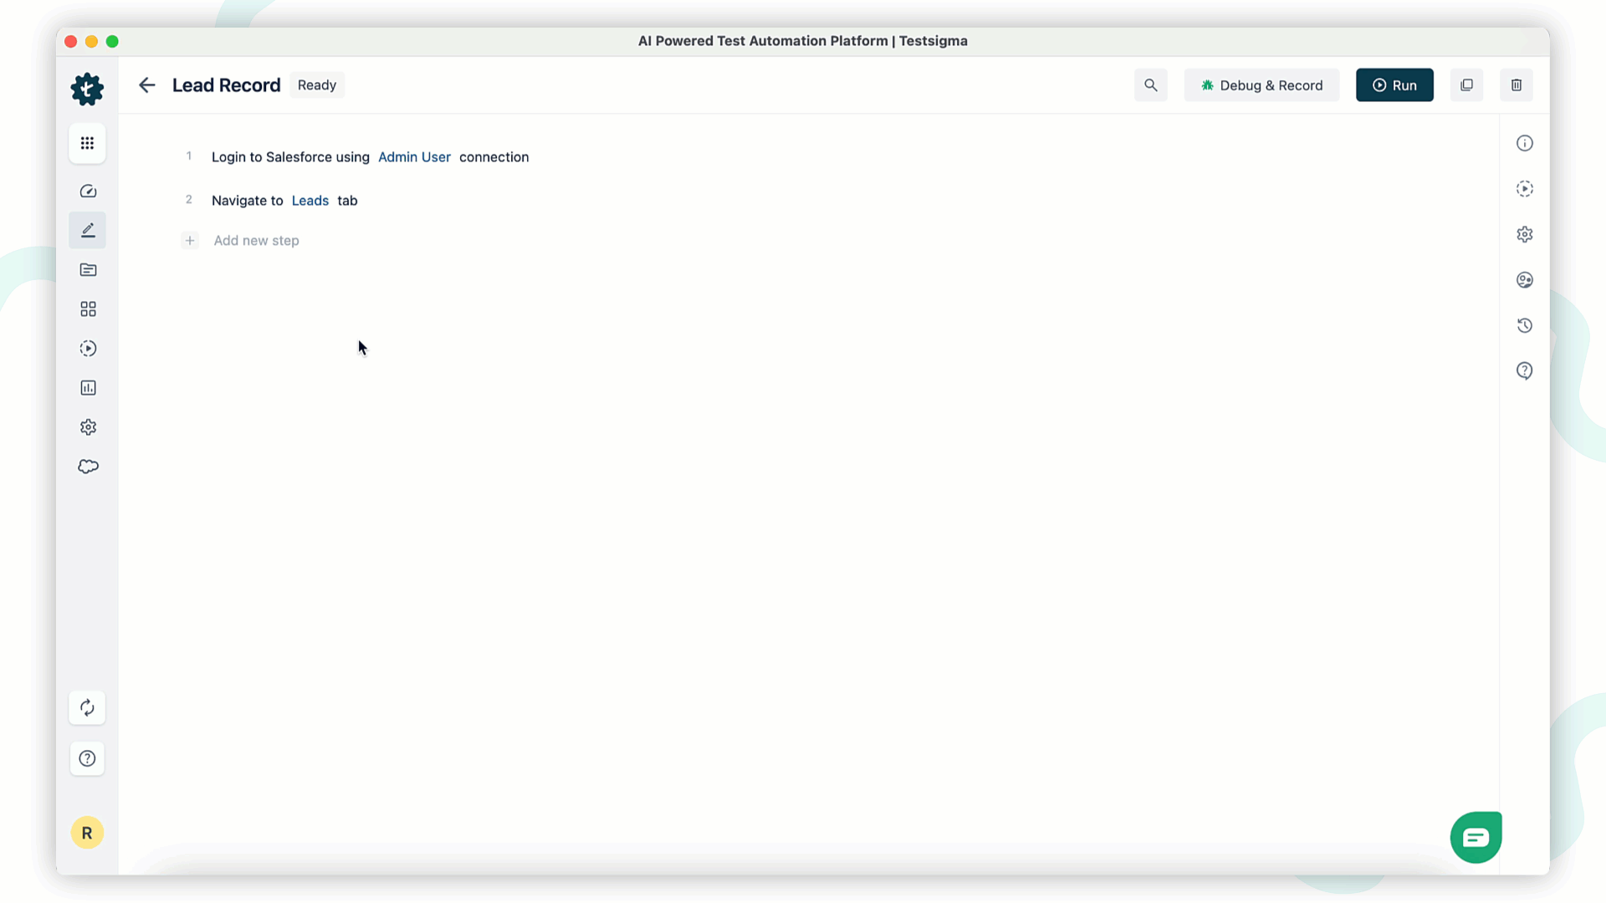Open the reports chart icon
Screen dimensions: 1606x903
tap(88, 388)
